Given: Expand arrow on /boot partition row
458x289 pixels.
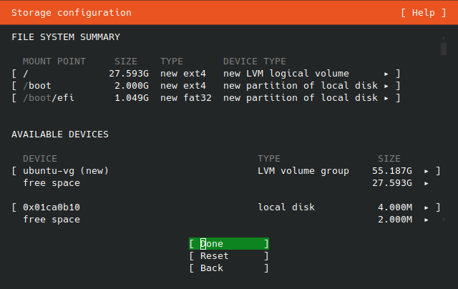Looking at the screenshot, I should [386, 86].
